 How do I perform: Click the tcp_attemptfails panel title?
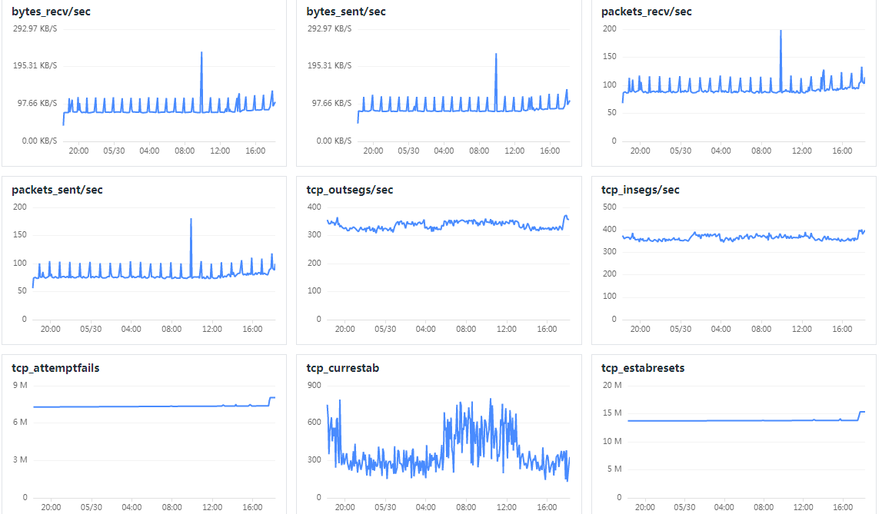click(x=55, y=368)
